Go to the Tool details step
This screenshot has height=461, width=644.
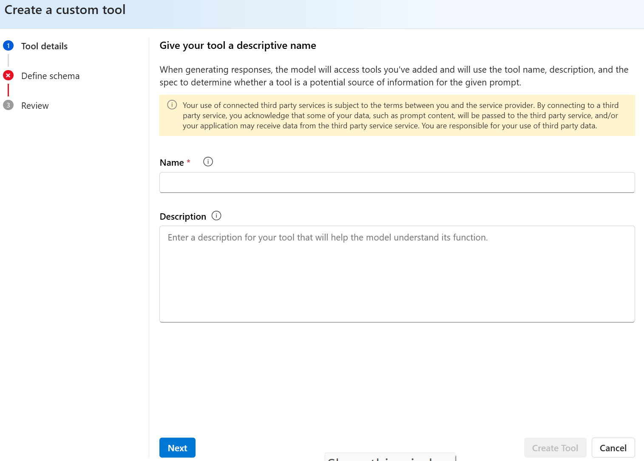44,46
